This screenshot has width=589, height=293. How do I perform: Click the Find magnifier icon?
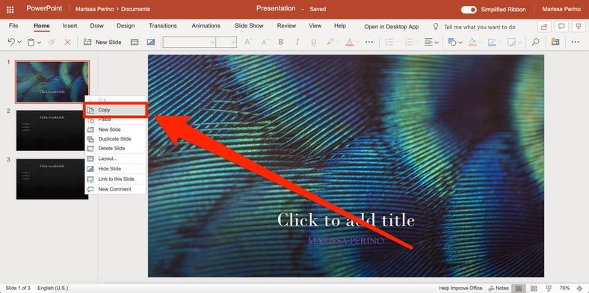[535, 42]
